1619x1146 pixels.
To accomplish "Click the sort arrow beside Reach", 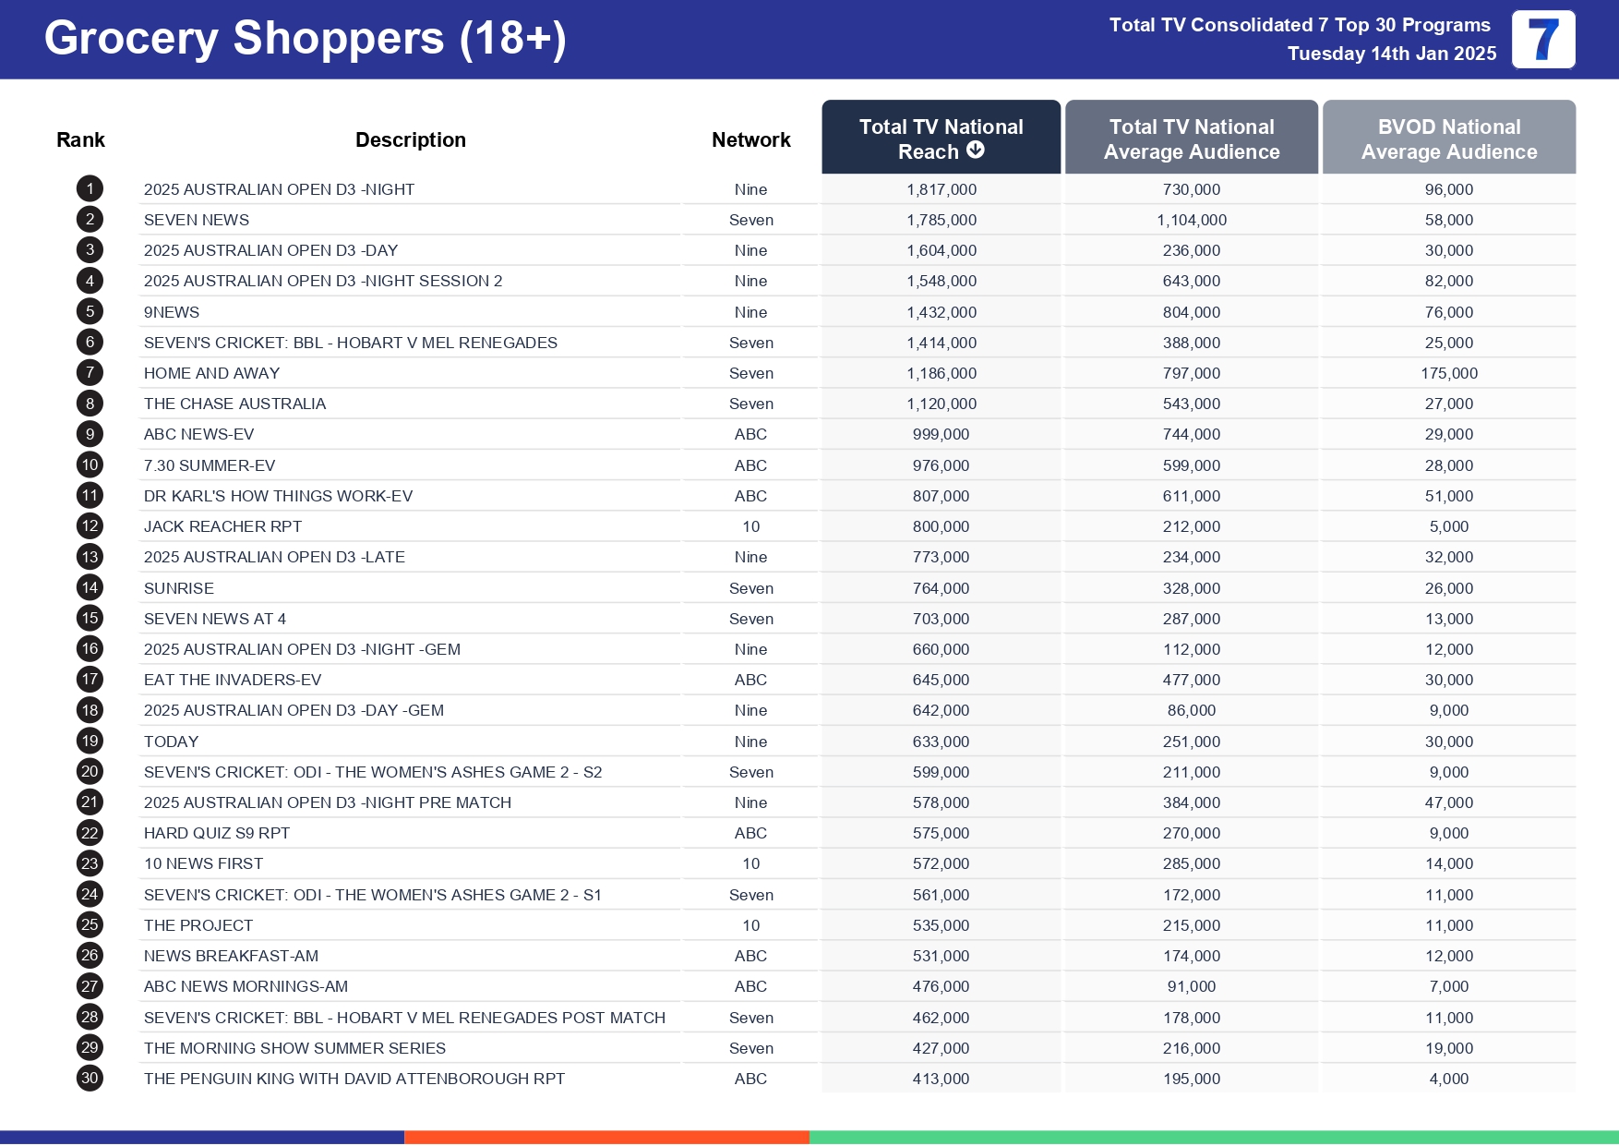I will pyautogui.click(x=976, y=151).
